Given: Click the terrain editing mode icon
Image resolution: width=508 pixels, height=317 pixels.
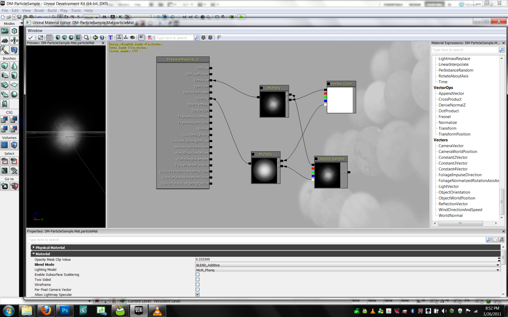Looking at the screenshot, I should pyautogui.click(x=5, y=40).
